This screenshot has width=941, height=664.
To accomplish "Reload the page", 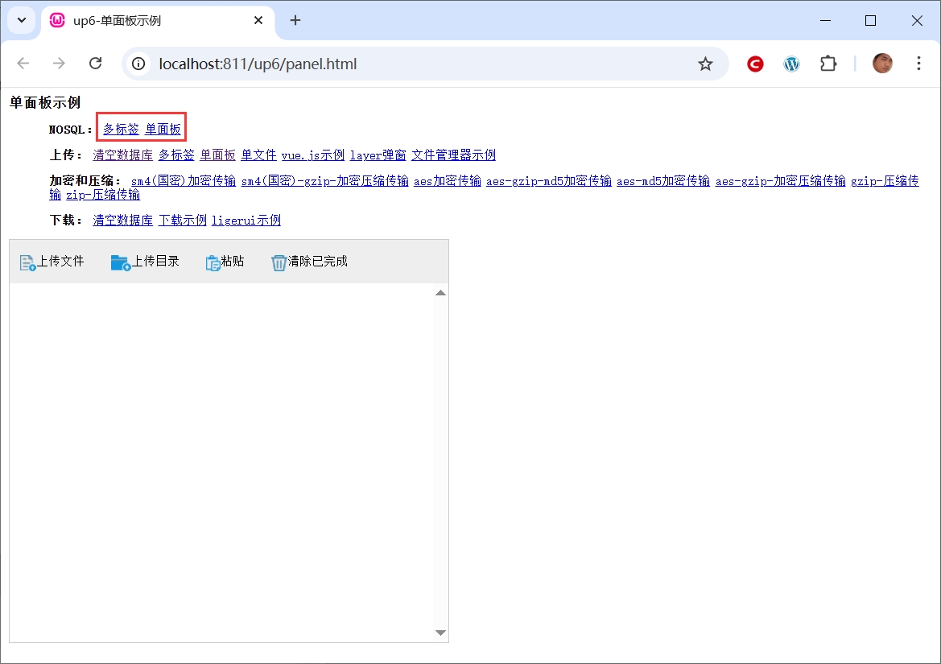I will coord(95,64).
